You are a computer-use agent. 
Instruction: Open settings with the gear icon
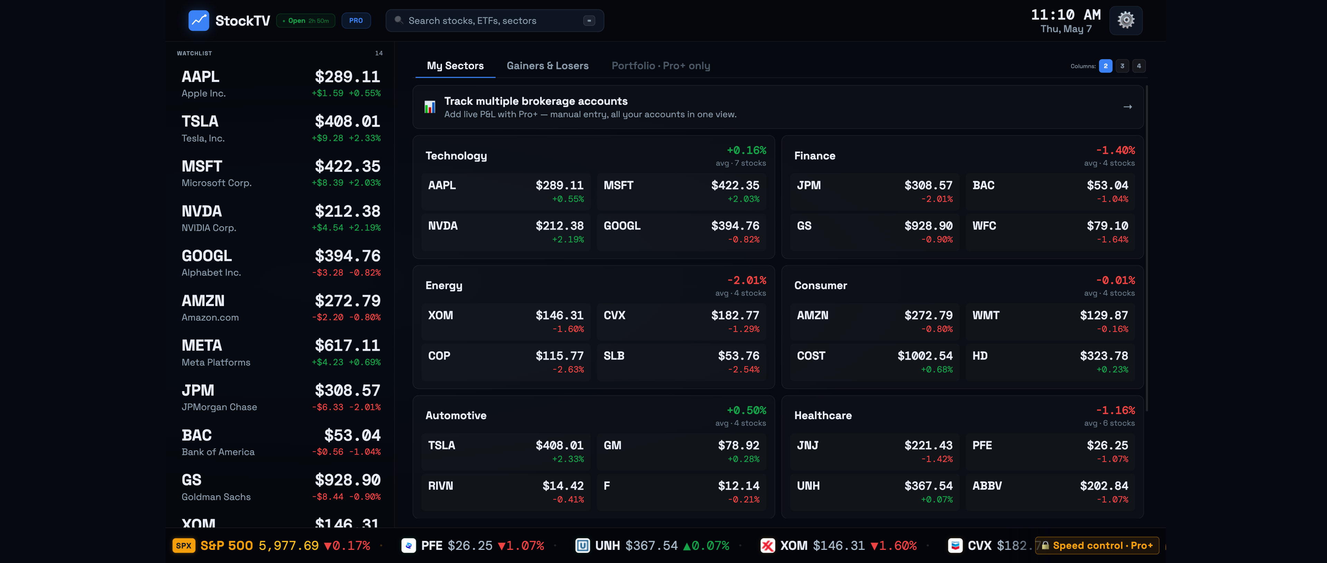pyautogui.click(x=1126, y=21)
